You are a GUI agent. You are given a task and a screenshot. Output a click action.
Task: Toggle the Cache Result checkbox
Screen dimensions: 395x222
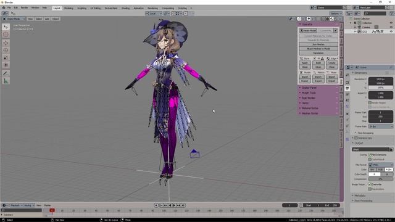click(370, 159)
